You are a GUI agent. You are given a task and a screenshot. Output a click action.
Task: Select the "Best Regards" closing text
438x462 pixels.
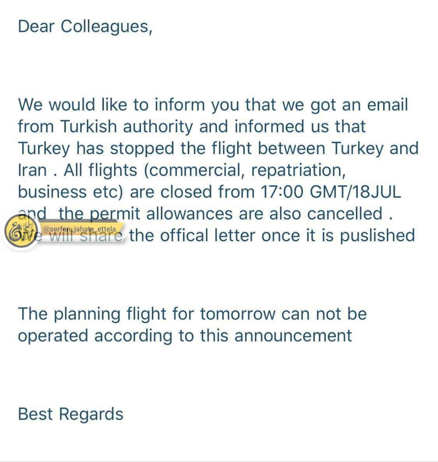71,414
